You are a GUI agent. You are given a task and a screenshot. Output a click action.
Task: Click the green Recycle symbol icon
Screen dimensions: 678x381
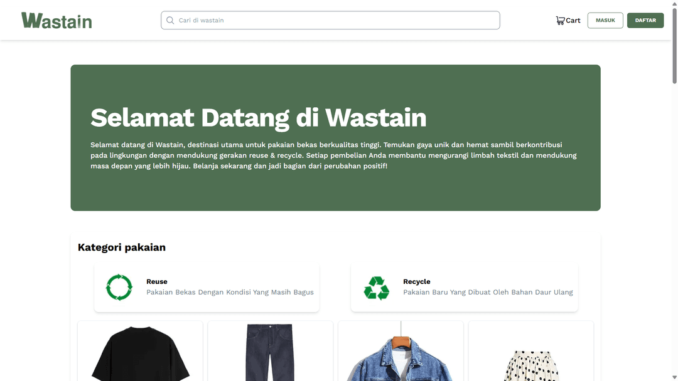pyautogui.click(x=377, y=288)
